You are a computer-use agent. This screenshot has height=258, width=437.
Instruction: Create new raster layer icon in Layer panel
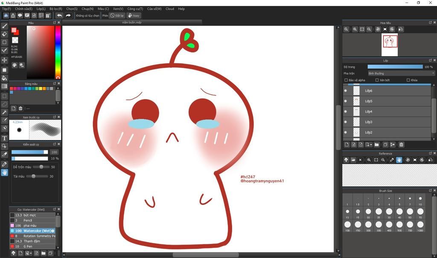[347, 144]
